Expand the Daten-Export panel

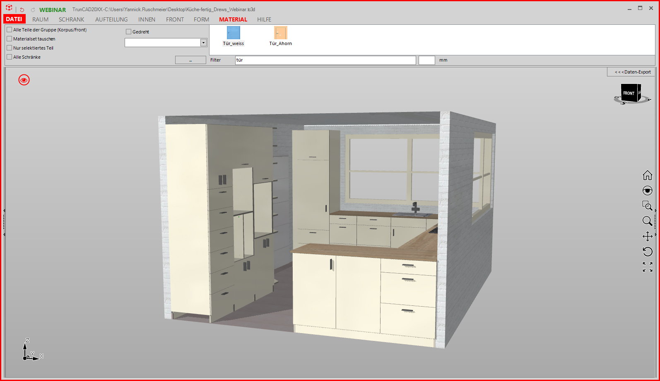point(631,72)
